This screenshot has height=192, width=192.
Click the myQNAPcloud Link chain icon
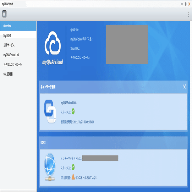click(x=50, y=111)
